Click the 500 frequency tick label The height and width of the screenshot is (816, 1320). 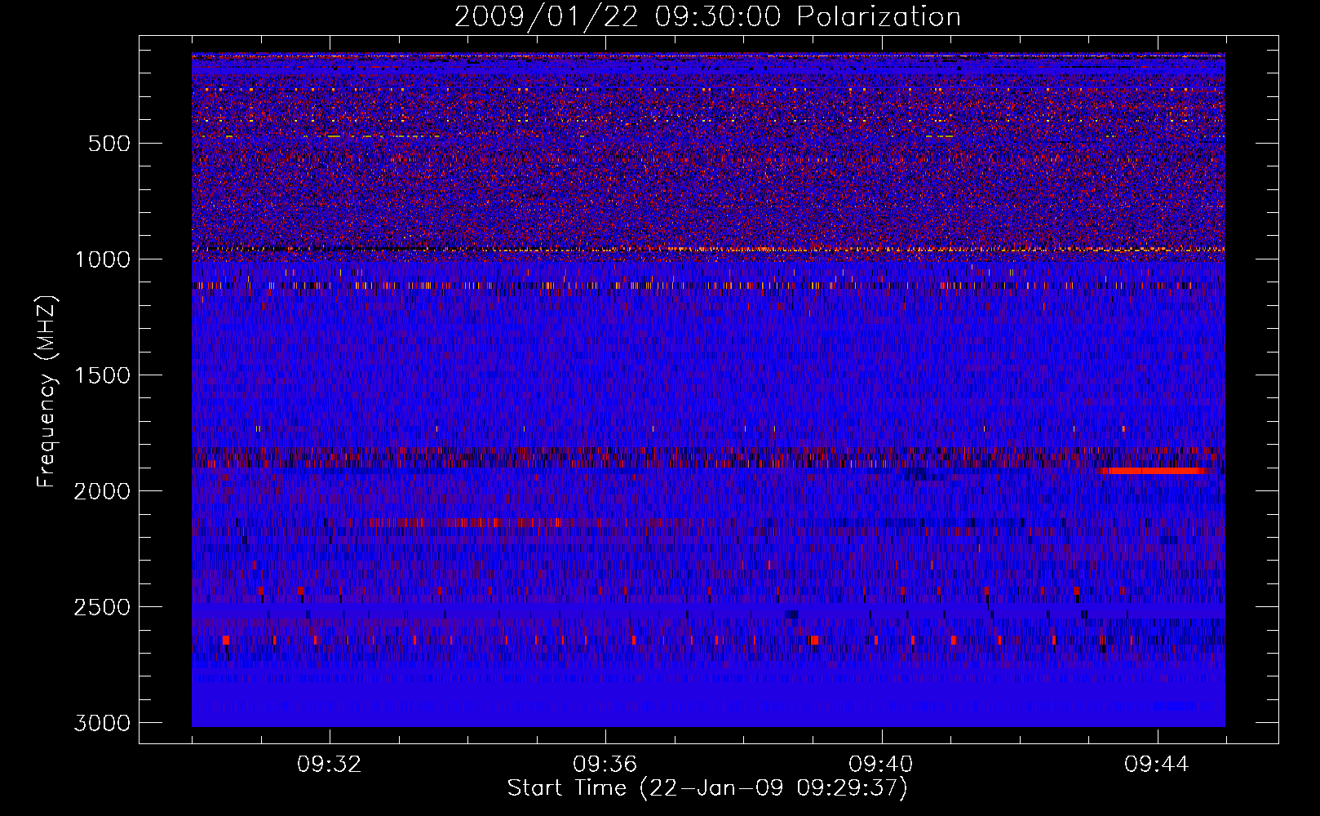click(x=109, y=144)
